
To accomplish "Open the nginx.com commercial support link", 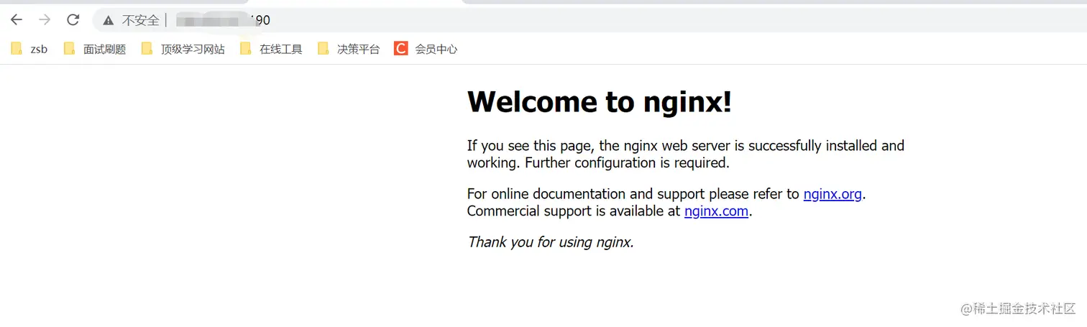I will (716, 211).
